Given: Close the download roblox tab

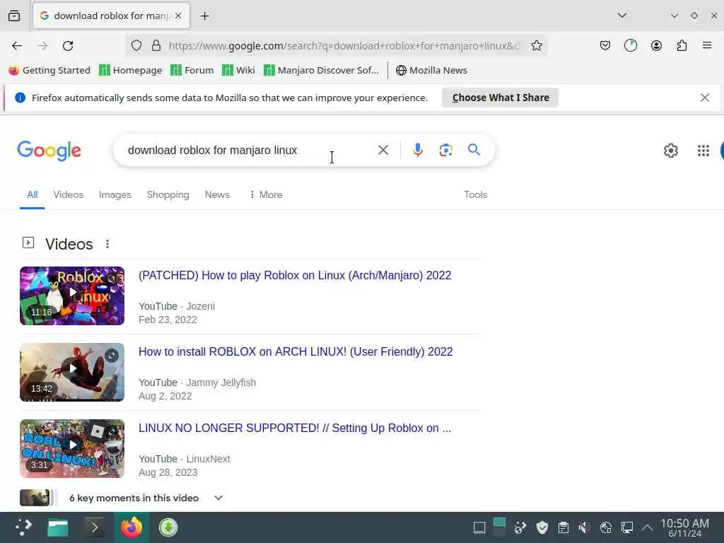Looking at the screenshot, I should tap(178, 16).
